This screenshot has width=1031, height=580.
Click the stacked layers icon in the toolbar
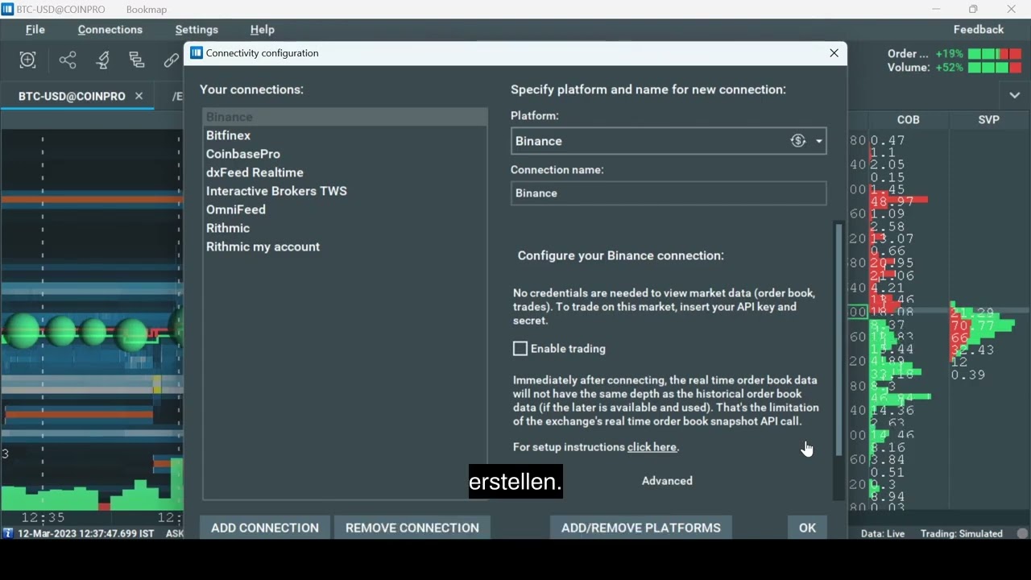pos(137,60)
